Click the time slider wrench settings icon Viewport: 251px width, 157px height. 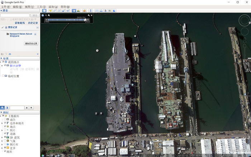coord(89,15)
